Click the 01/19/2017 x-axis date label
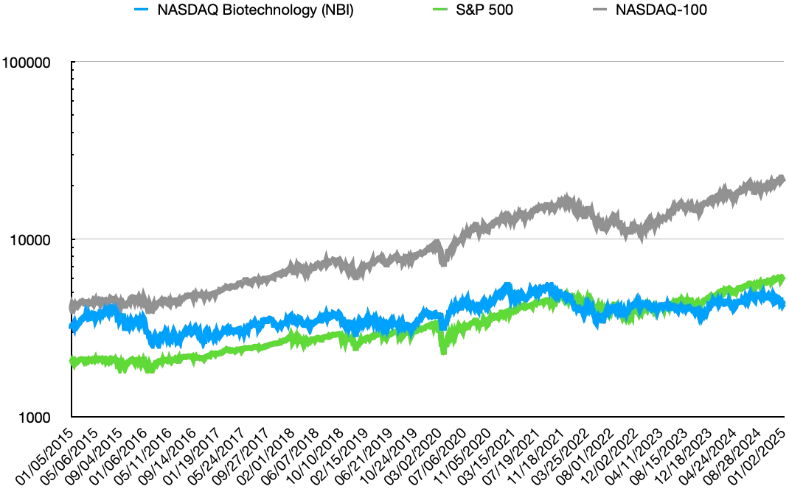Image resolution: width=789 pixels, height=489 pixels. 192,457
